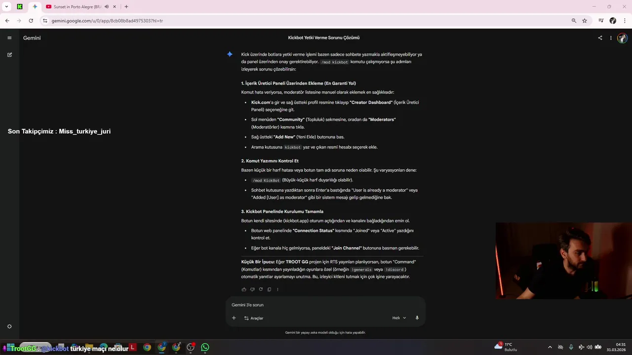Start a new chat with the pencil icon
Image resolution: width=632 pixels, height=355 pixels.
coord(9,55)
